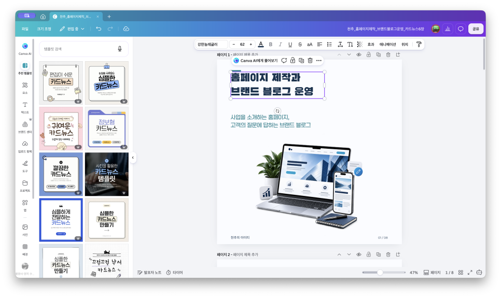Open the 요소 (Elements) panel
The width and height of the screenshot is (501, 298).
pos(25,88)
